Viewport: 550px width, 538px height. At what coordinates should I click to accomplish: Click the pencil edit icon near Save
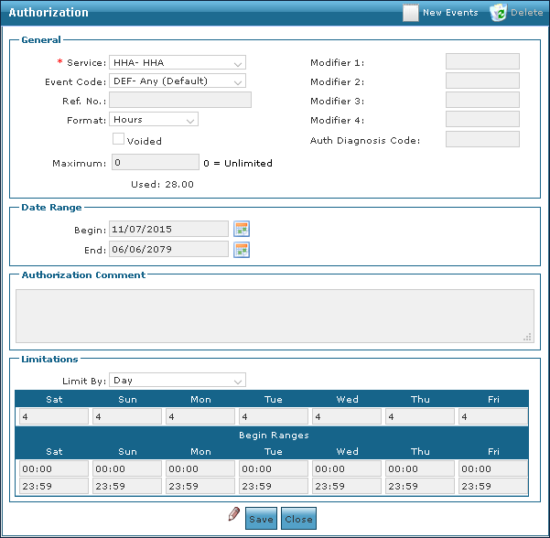pos(233,516)
